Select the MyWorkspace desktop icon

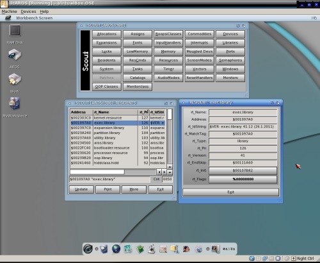[x=15, y=103]
